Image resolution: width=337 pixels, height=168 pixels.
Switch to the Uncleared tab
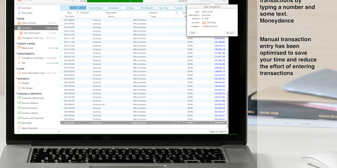pyautogui.click(x=113, y=8)
